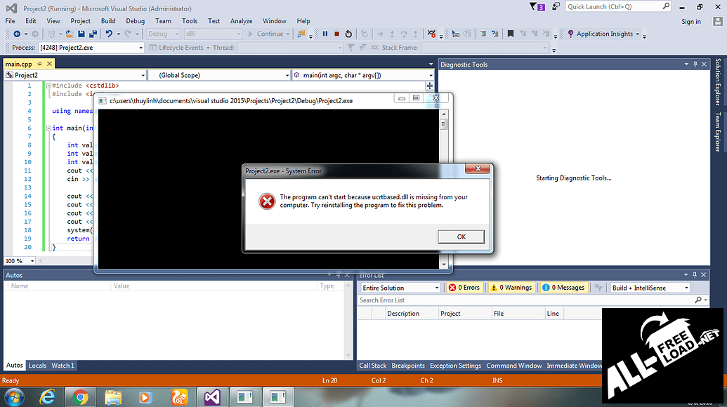Toggle bookmark using the bookmark icon

[x=511, y=34]
